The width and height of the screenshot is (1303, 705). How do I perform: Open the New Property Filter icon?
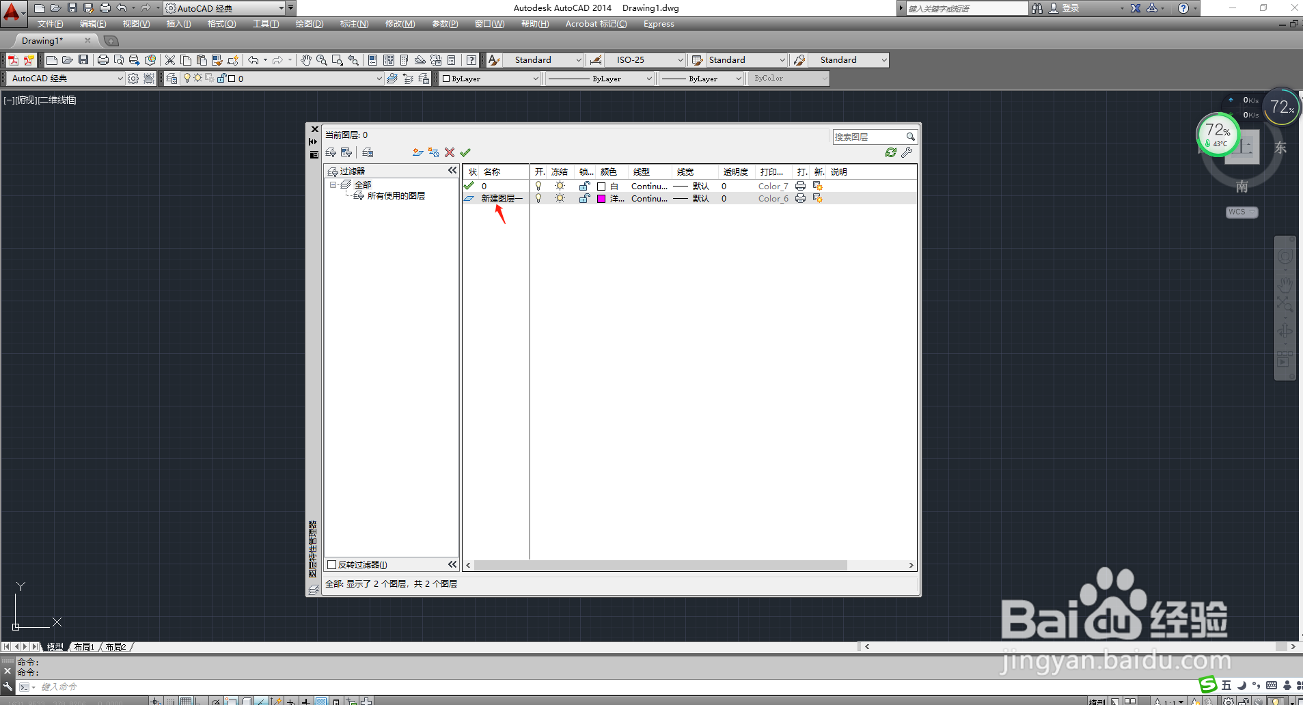[331, 152]
